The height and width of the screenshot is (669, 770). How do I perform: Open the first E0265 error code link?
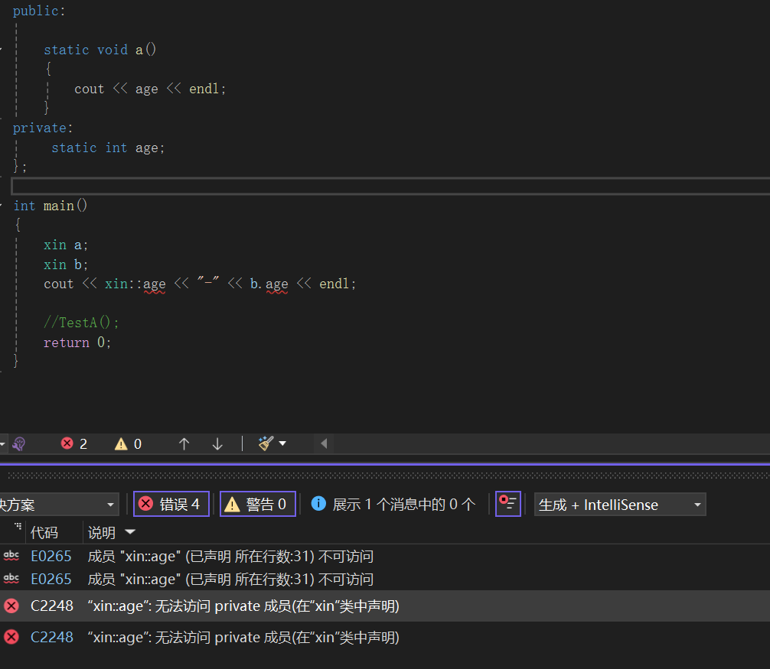pos(51,556)
